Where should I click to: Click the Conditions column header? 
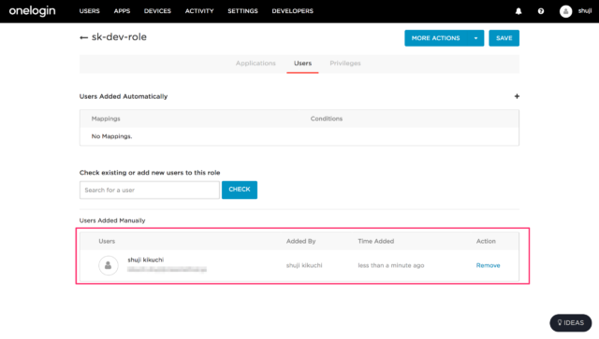point(327,119)
